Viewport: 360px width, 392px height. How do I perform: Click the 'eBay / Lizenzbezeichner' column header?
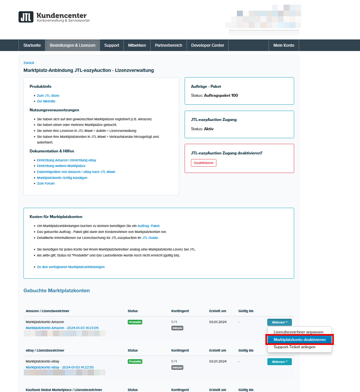pos(45,351)
